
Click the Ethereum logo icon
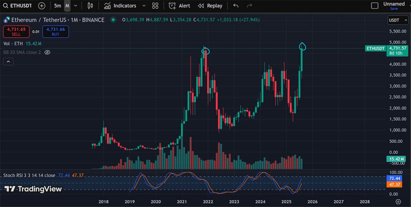(6, 20)
